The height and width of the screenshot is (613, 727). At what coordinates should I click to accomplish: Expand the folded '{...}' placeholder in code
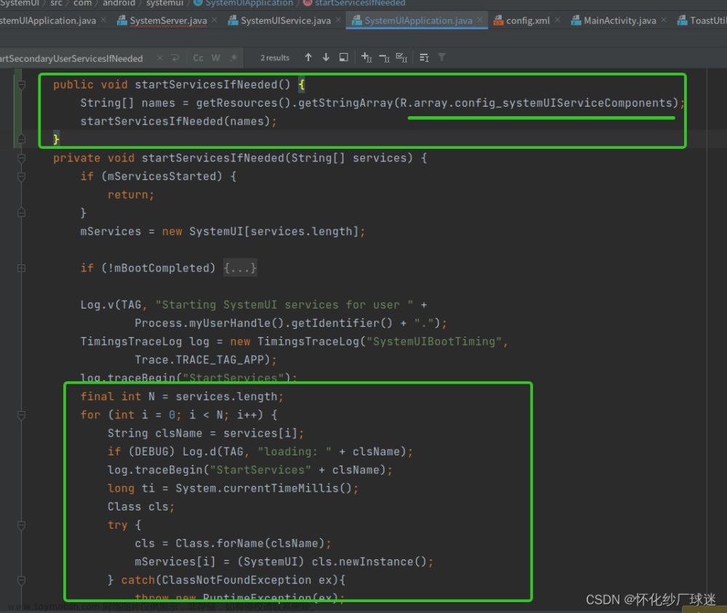[x=240, y=268]
